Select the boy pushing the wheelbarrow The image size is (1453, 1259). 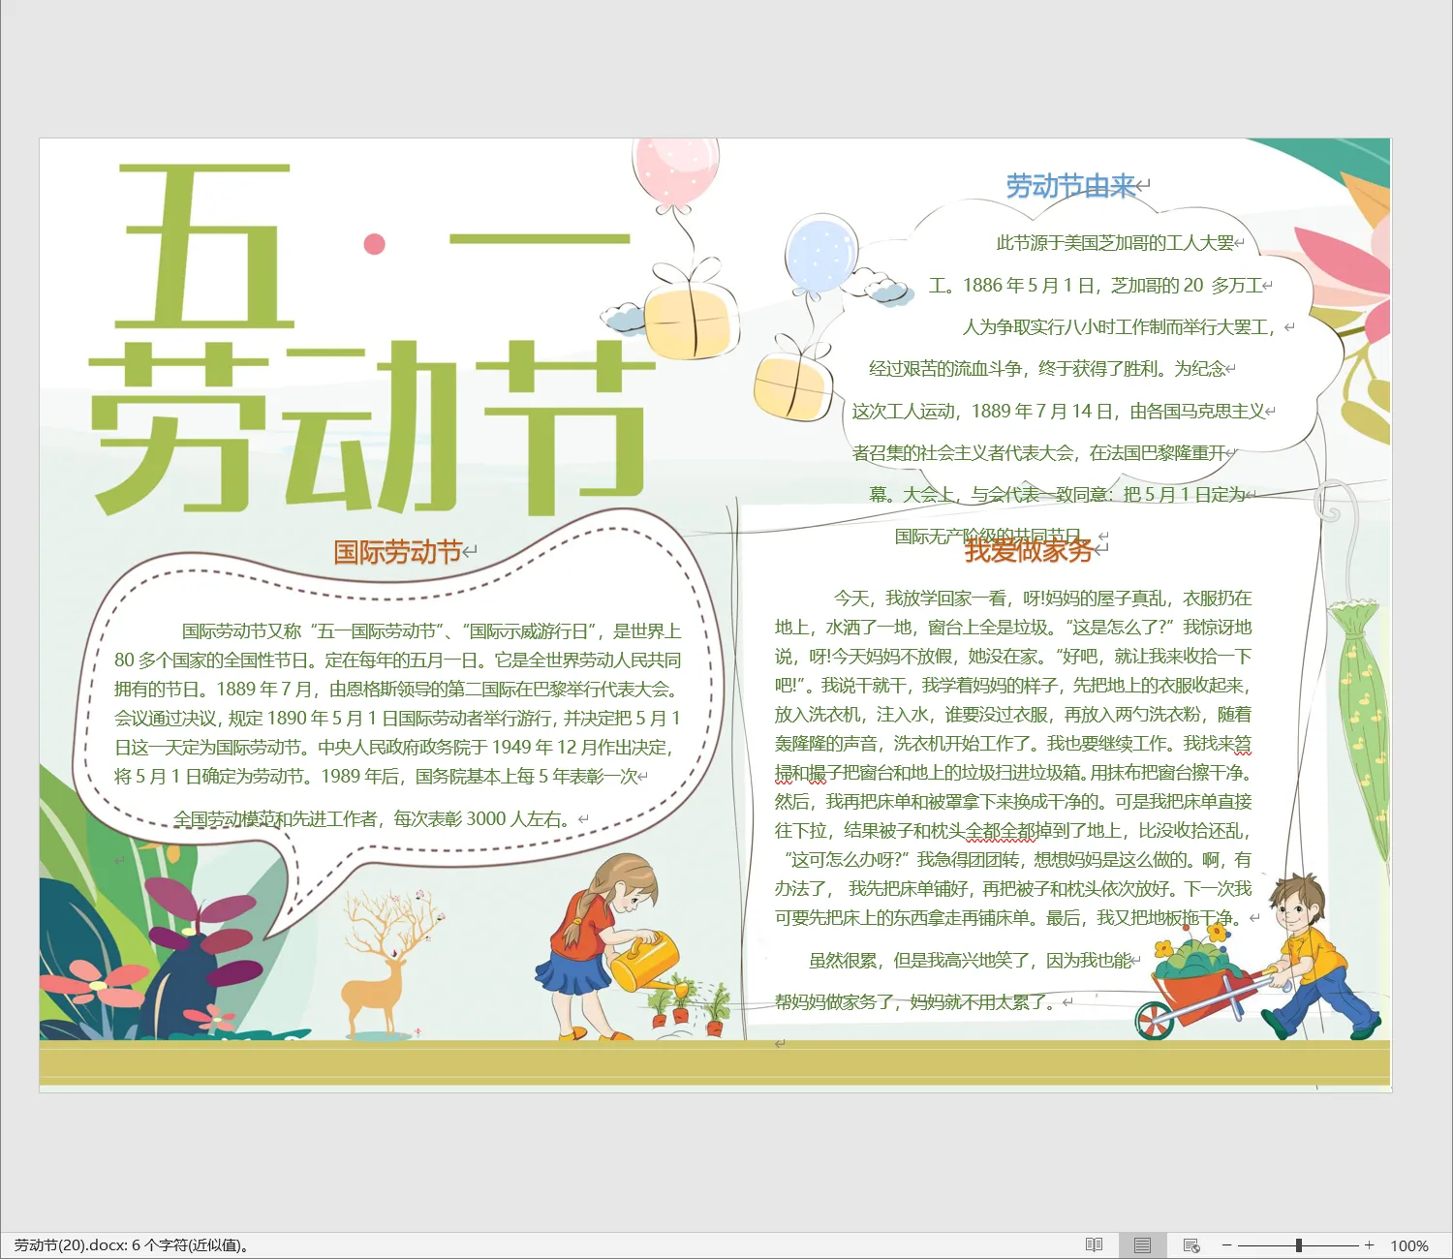[x=1308, y=959]
